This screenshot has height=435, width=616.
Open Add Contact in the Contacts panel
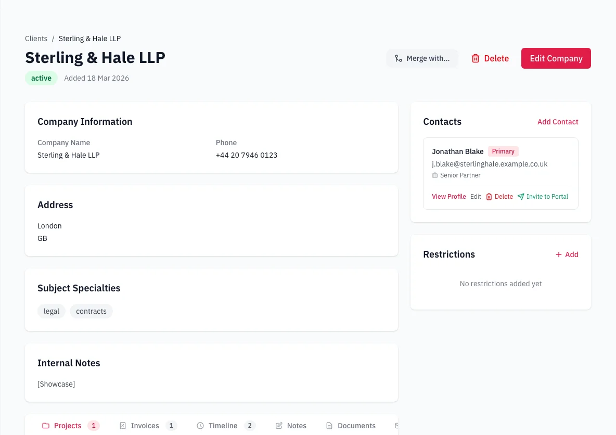[558, 122]
